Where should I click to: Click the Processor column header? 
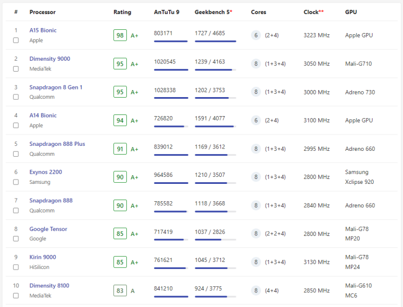coord(42,12)
